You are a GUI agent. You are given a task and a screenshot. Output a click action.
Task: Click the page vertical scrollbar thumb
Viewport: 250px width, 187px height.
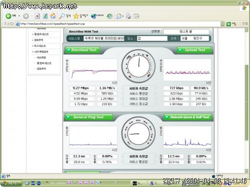pyautogui.click(x=246, y=102)
